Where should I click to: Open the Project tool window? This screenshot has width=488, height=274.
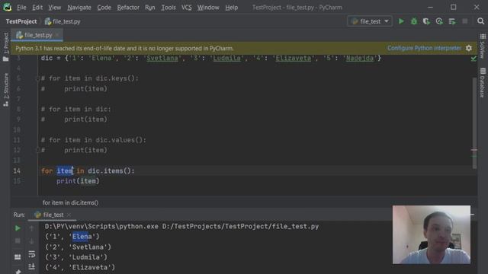point(5,46)
